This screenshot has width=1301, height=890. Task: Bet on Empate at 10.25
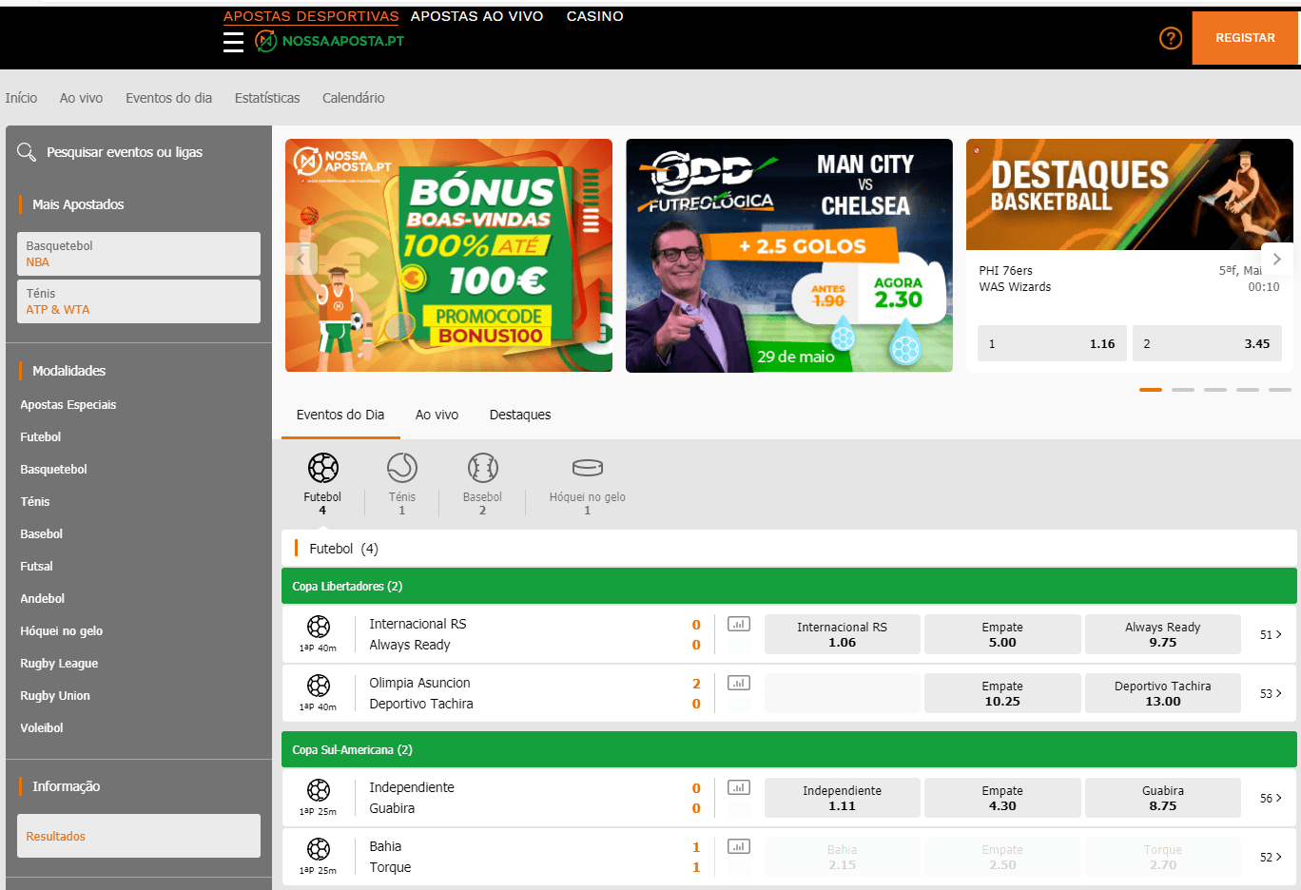1002,693
